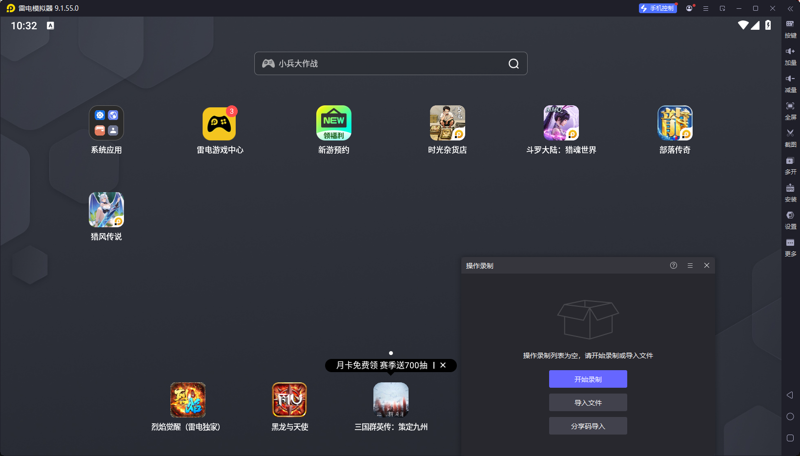Viewport: 800px width, 456px height.
Task: Open the 操作录制 panel menu icon
Action: click(690, 265)
